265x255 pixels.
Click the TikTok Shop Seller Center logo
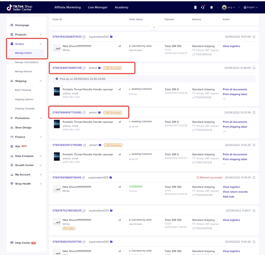pos(20,8)
